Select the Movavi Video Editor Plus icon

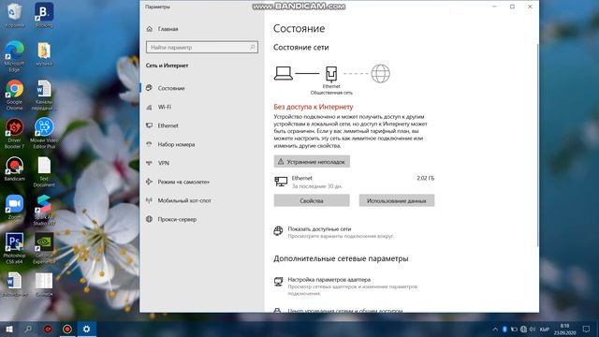(x=44, y=133)
